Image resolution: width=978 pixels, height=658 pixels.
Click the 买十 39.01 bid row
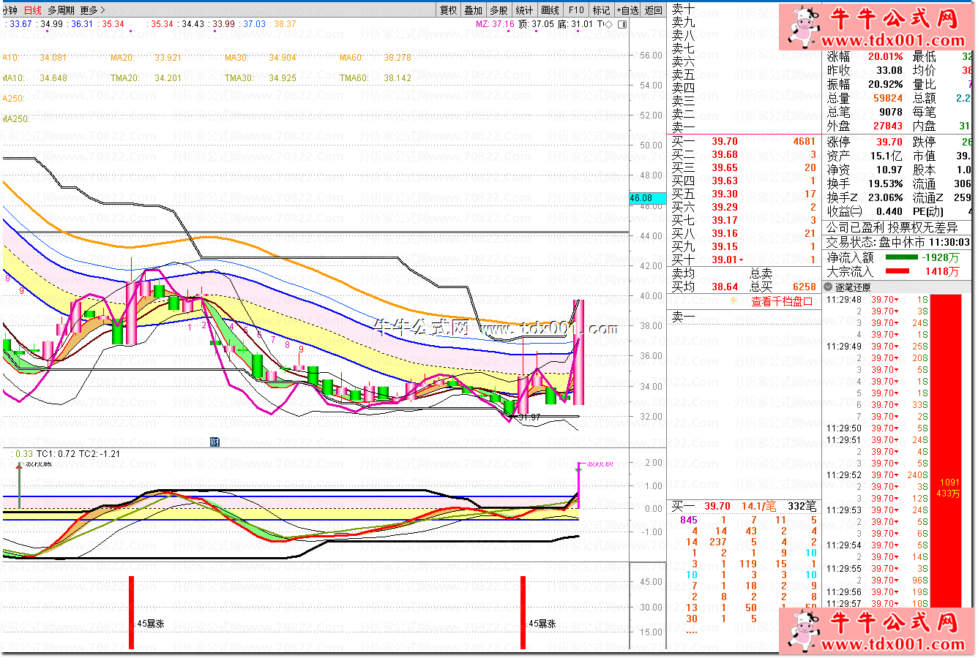pyautogui.click(x=744, y=260)
